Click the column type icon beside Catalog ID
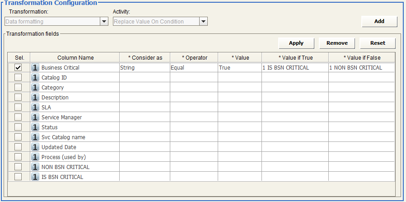Viewport: 406px width, 202px height. (x=35, y=78)
